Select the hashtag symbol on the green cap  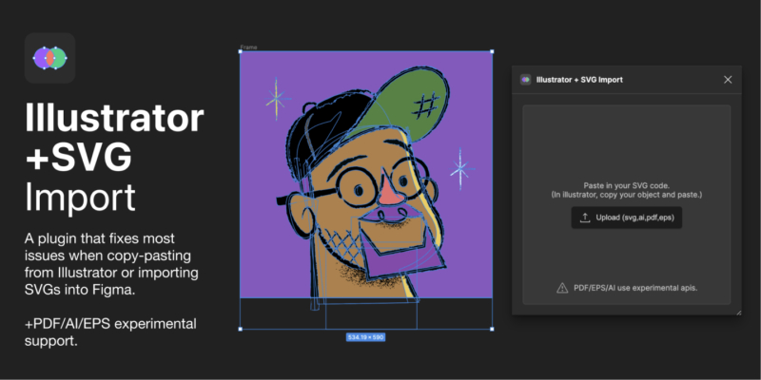425,104
